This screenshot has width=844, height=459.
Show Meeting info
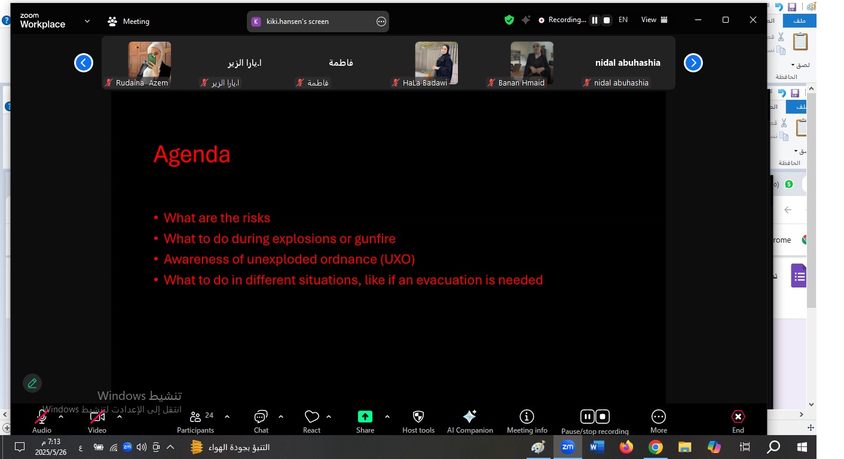click(x=527, y=417)
